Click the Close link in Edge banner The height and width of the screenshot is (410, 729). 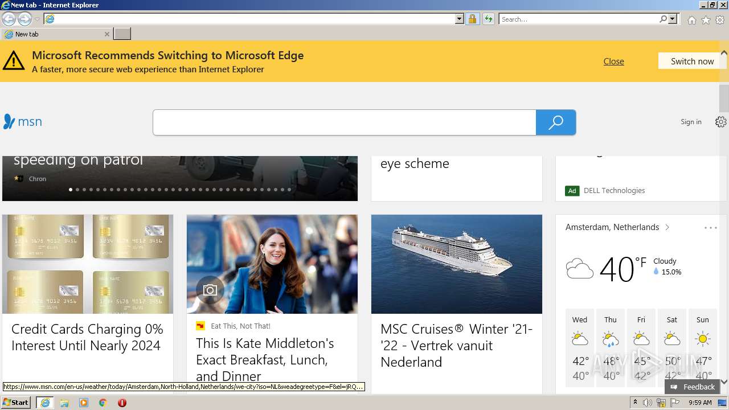click(x=613, y=61)
